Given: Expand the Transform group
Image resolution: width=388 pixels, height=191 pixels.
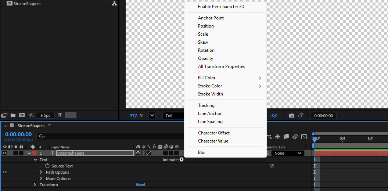Looking at the screenshot, I should [x=35, y=184].
